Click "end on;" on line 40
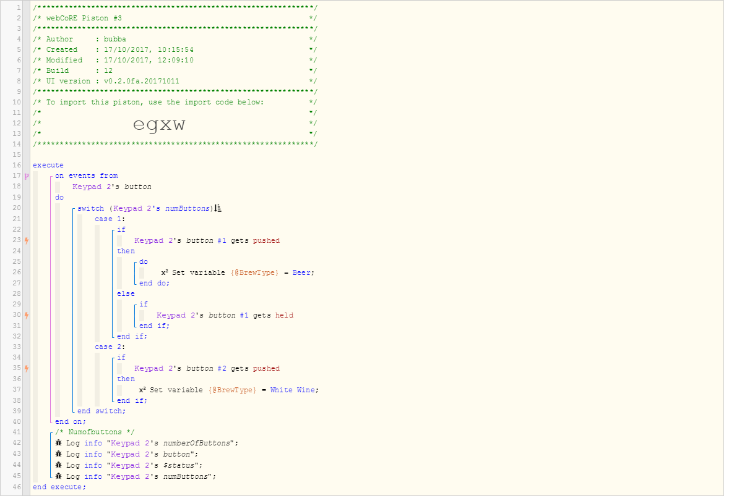The width and height of the screenshot is (729, 501). coord(71,422)
